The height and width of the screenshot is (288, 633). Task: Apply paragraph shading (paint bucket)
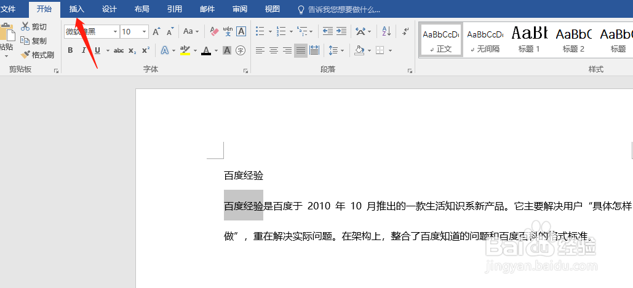(x=359, y=50)
